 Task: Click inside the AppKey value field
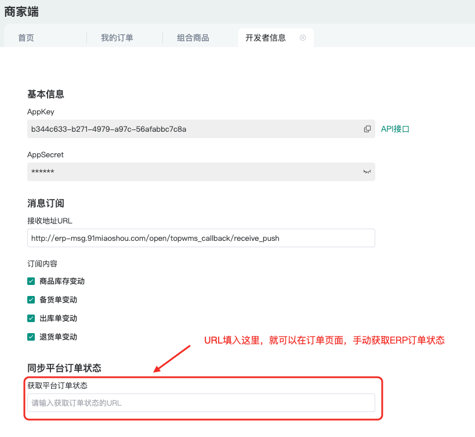(191, 129)
